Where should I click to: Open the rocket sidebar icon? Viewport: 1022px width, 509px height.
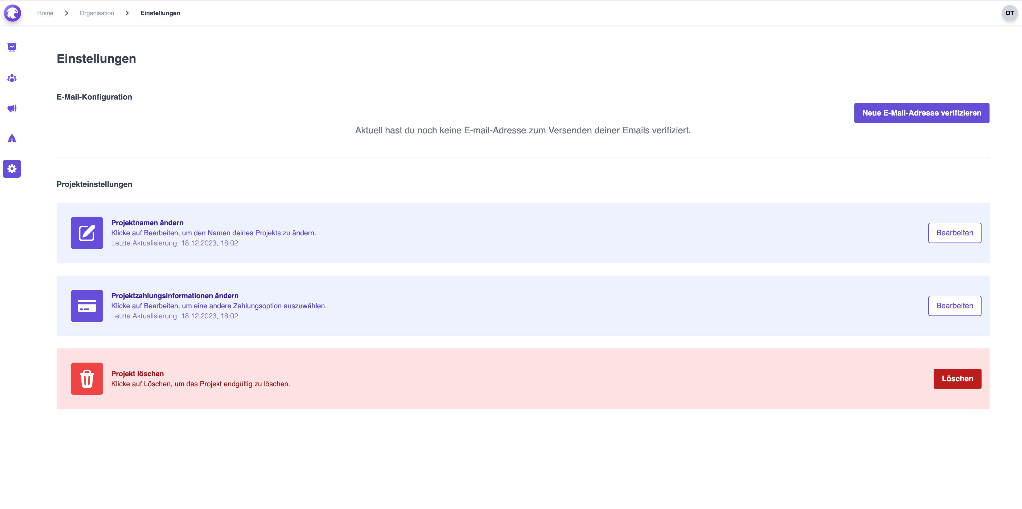(x=12, y=138)
